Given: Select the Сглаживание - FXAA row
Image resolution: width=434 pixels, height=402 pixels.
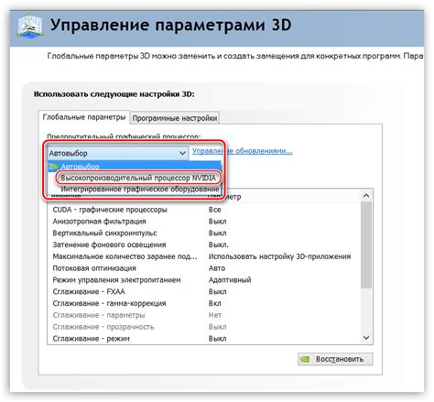Looking at the screenshot, I should 204,292.
